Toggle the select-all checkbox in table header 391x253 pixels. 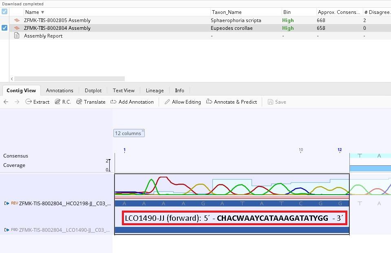(x=4, y=12)
